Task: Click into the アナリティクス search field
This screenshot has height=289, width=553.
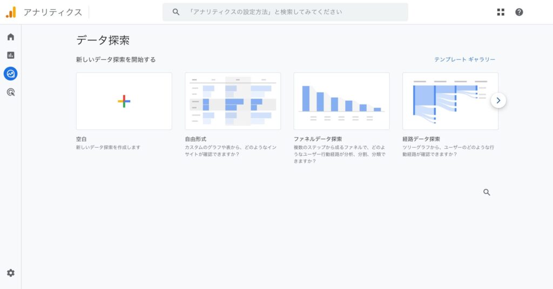Action: pyautogui.click(x=292, y=12)
